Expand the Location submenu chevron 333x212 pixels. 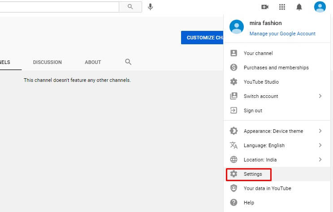click(x=320, y=159)
